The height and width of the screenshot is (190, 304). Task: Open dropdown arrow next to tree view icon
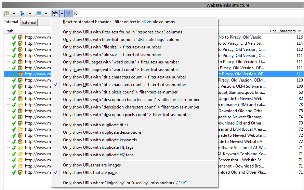coord(30,14)
